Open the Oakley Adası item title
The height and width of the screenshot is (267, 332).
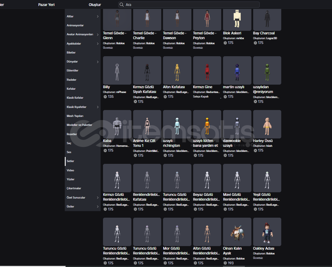click(264, 248)
